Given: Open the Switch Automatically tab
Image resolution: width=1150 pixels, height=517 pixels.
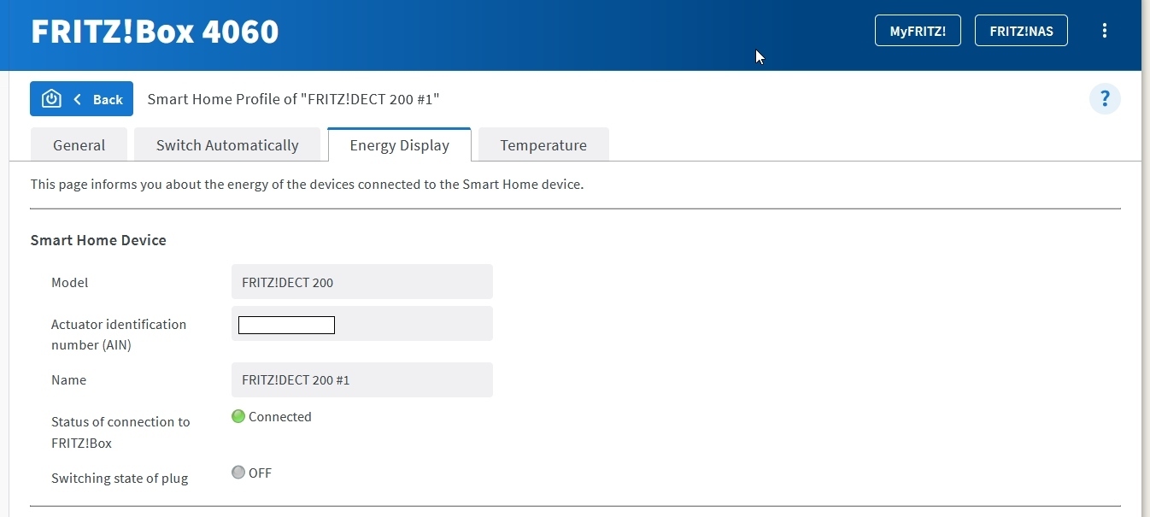Looking at the screenshot, I should pyautogui.click(x=227, y=144).
